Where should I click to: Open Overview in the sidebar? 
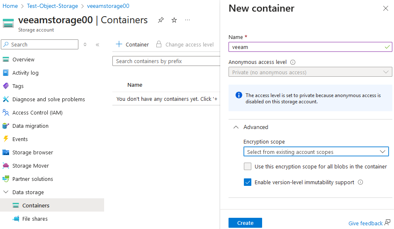pos(23,60)
